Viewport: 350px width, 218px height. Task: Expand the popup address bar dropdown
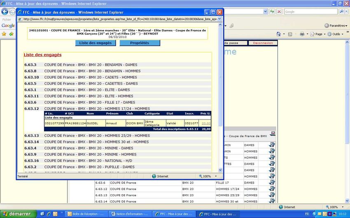click(219, 18)
